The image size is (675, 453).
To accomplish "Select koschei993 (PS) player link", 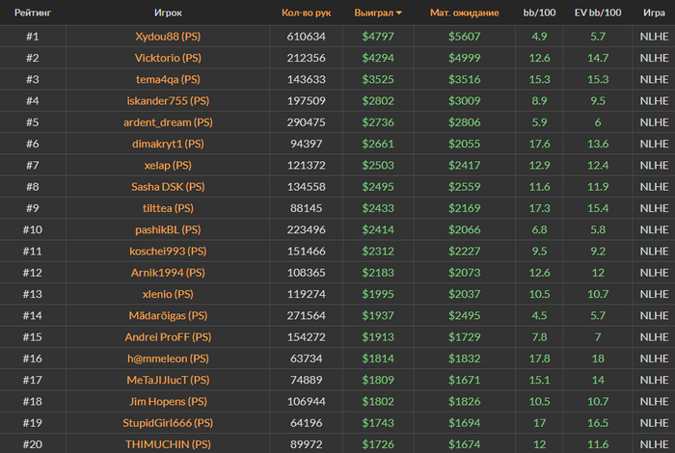I will point(168,252).
